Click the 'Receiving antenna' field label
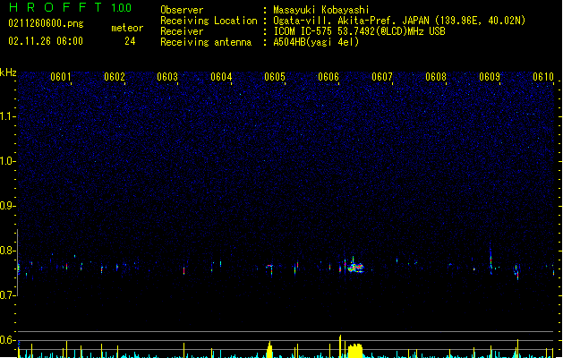This screenshot has height=358, width=563. tap(206, 42)
